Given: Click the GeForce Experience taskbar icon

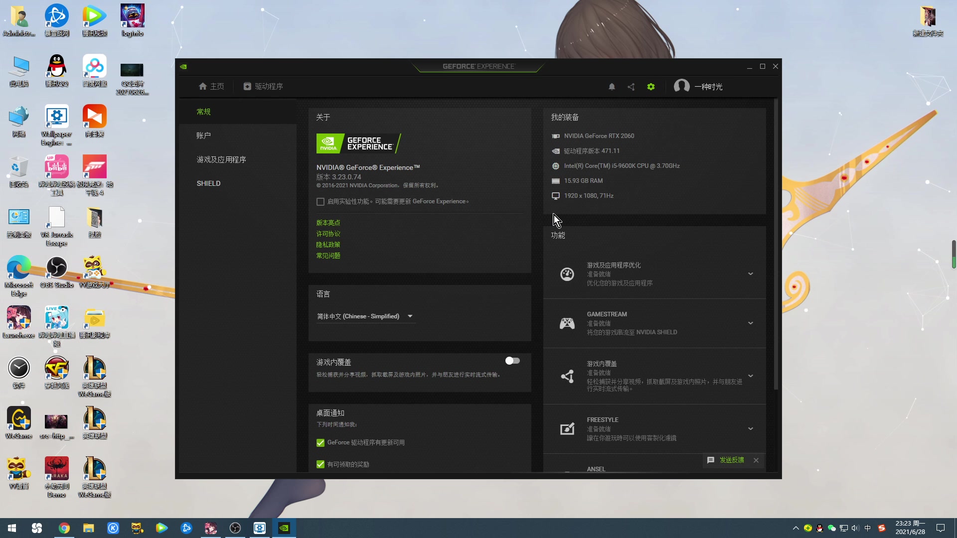Looking at the screenshot, I should (x=284, y=528).
